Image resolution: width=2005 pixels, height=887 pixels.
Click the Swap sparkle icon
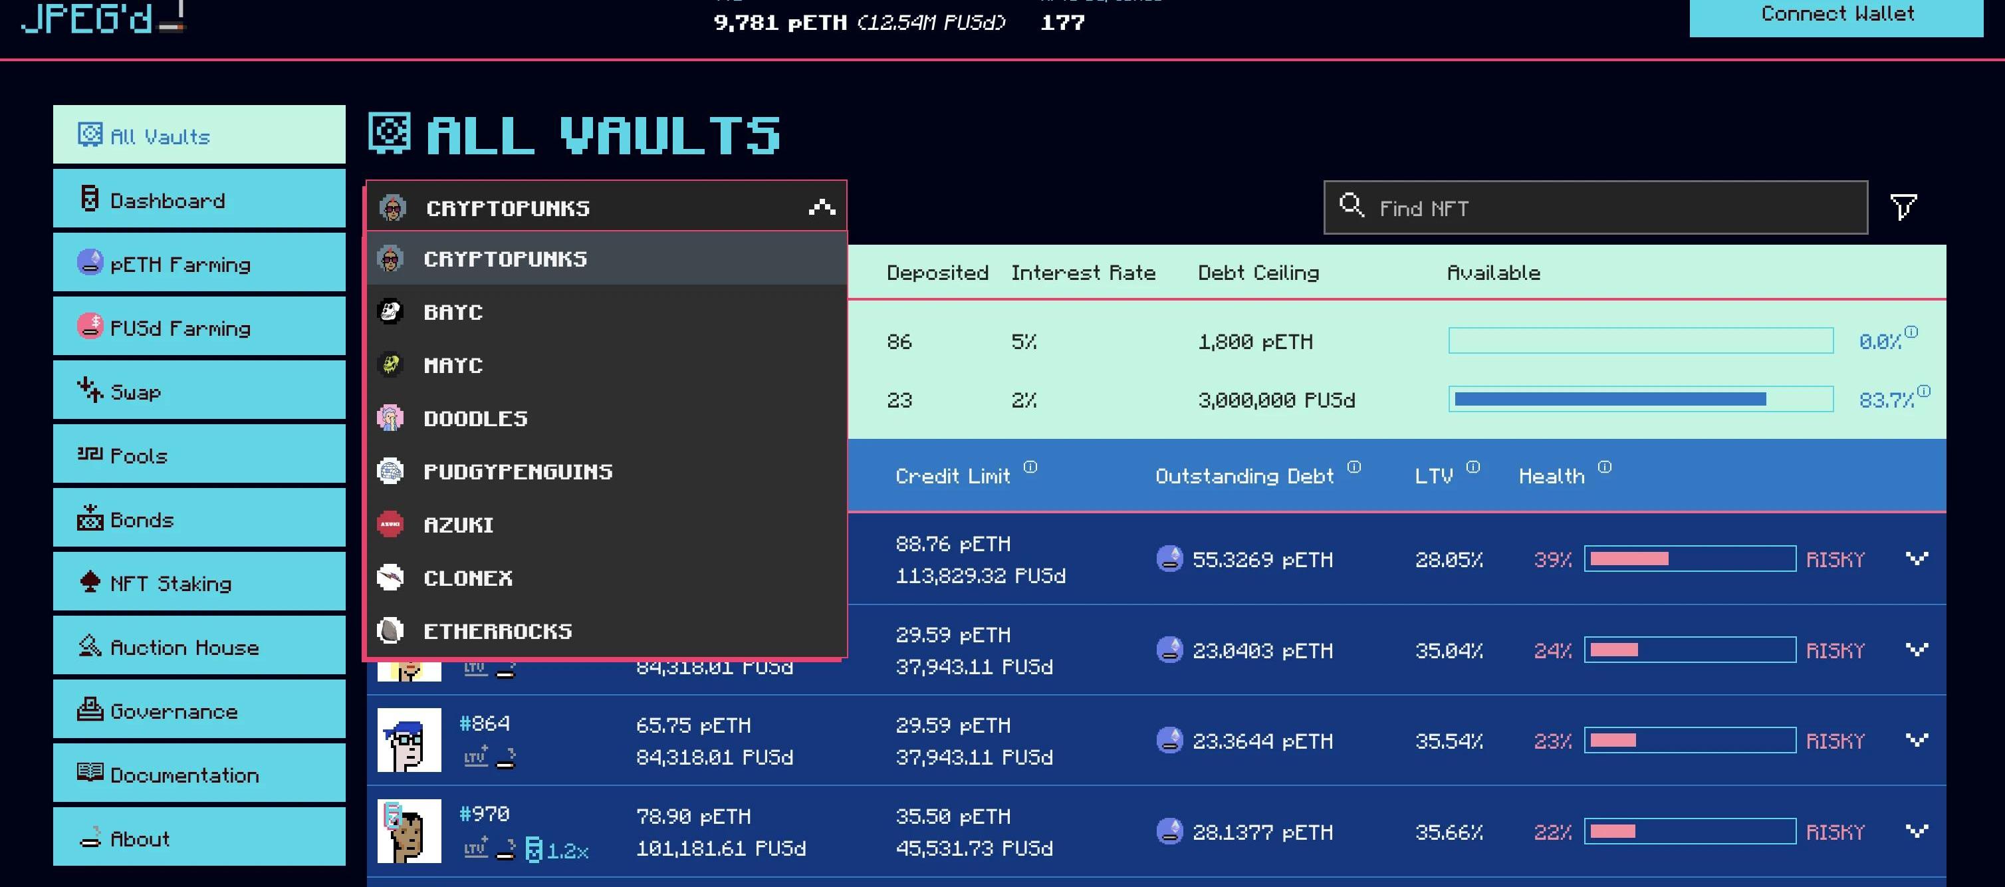pos(90,390)
